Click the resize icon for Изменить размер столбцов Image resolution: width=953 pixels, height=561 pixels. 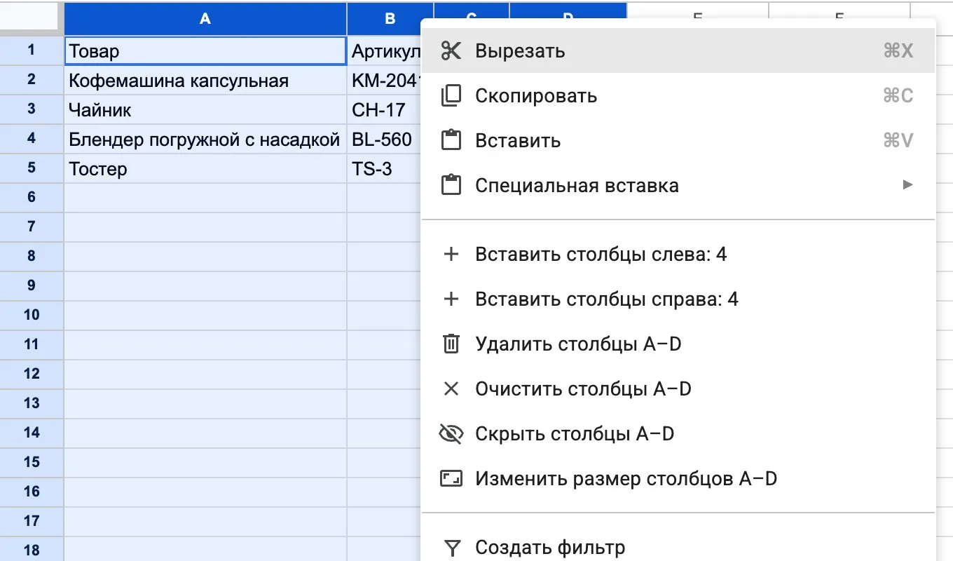pyautogui.click(x=451, y=478)
